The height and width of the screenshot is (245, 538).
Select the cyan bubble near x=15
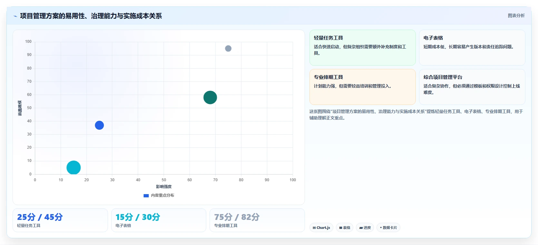pyautogui.click(x=73, y=167)
